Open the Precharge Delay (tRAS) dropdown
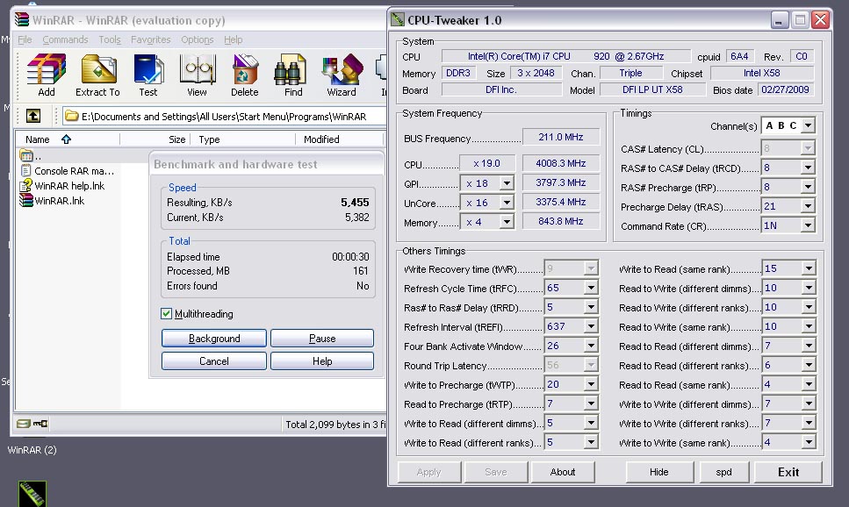Screen dimensions: 849x507 tap(808, 206)
